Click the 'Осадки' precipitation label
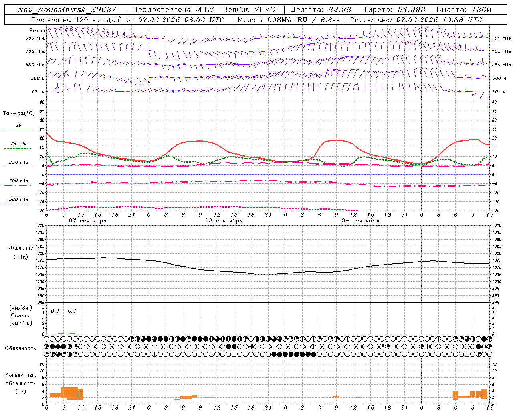 20,315
